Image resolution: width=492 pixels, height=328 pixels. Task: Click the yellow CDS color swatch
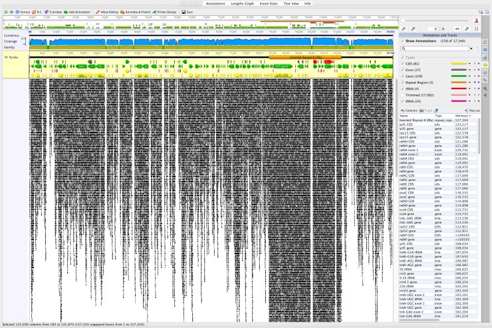point(459,64)
